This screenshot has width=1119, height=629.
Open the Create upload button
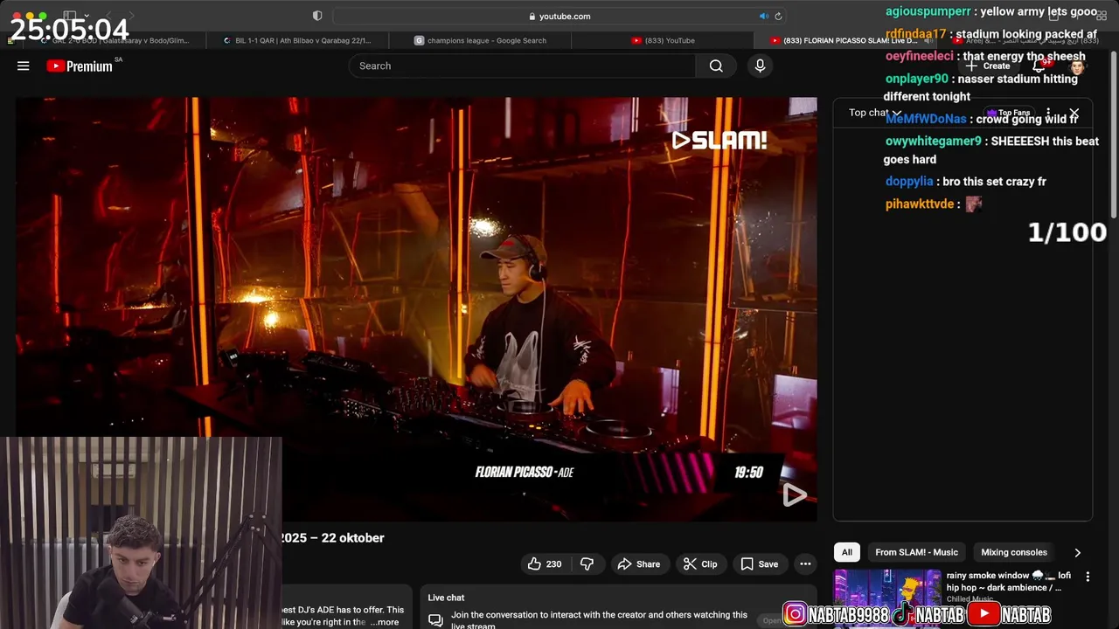point(989,66)
